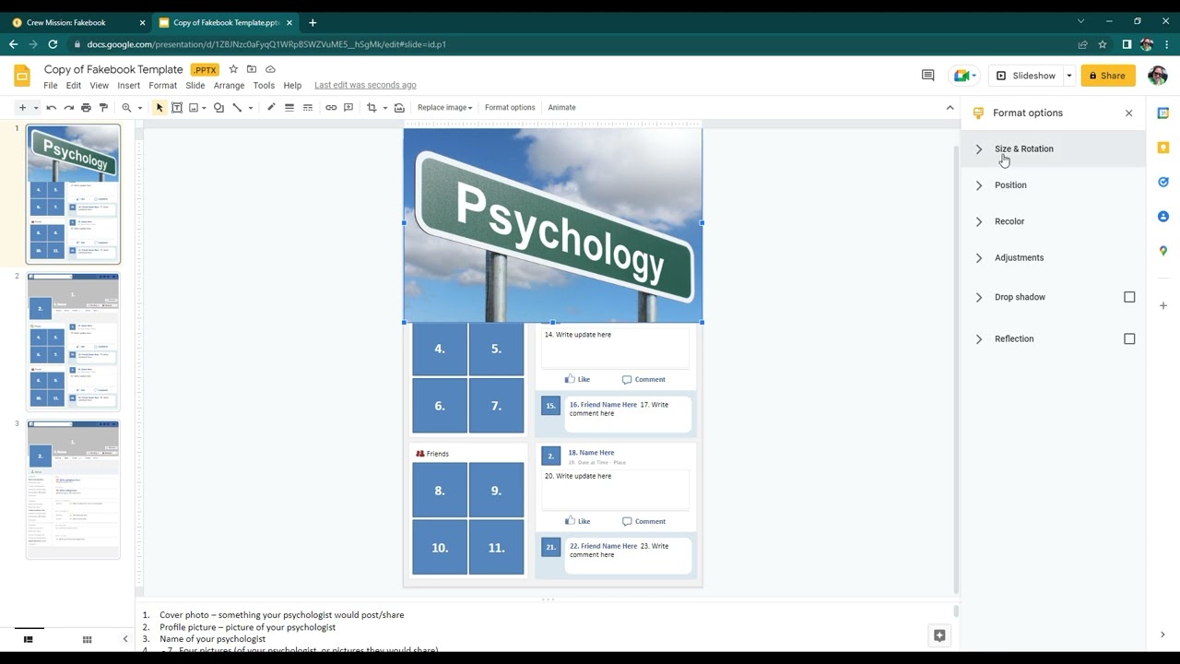Select slide 2 thumbnail
1180x664 pixels.
73,341
